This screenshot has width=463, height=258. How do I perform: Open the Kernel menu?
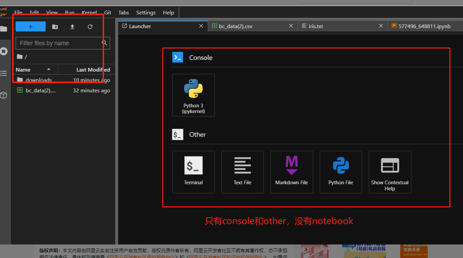point(89,12)
